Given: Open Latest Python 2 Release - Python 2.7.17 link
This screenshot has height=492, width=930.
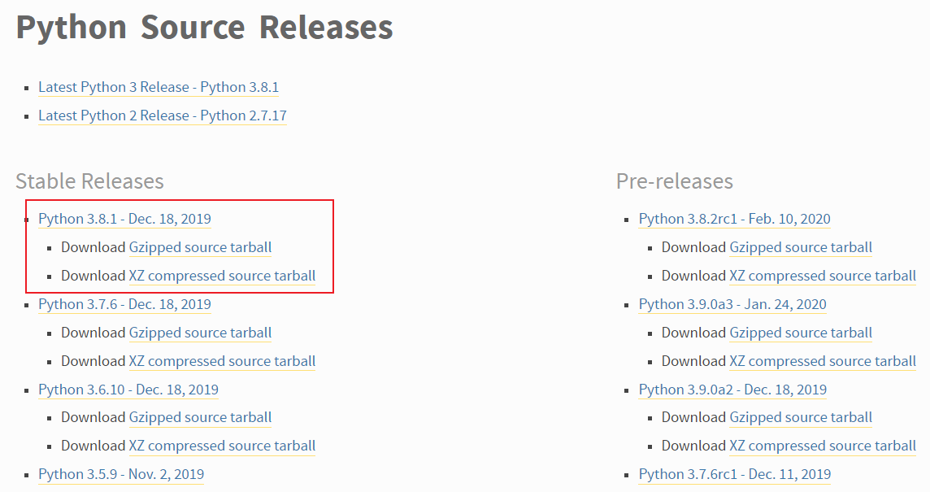Looking at the screenshot, I should [x=162, y=115].
